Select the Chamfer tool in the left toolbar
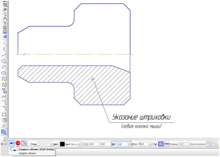This screenshot has height=157, width=220. [x=4, y=103]
